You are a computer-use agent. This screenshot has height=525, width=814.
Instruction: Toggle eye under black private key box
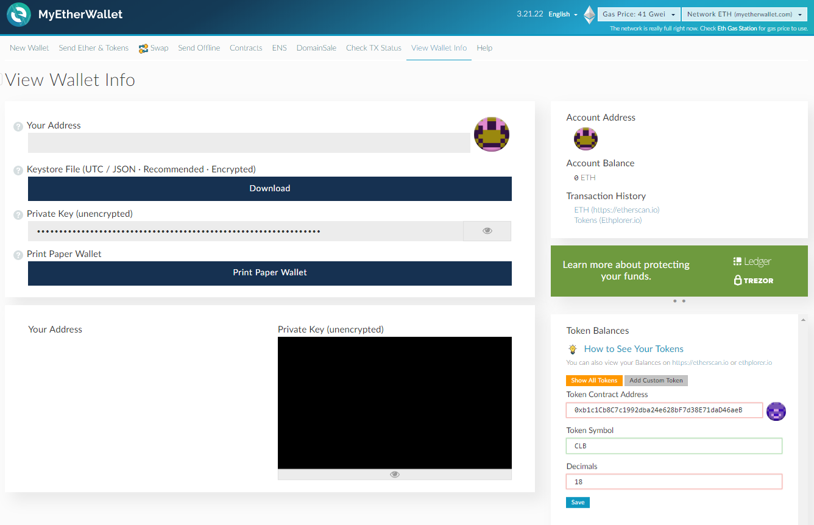click(395, 474)
